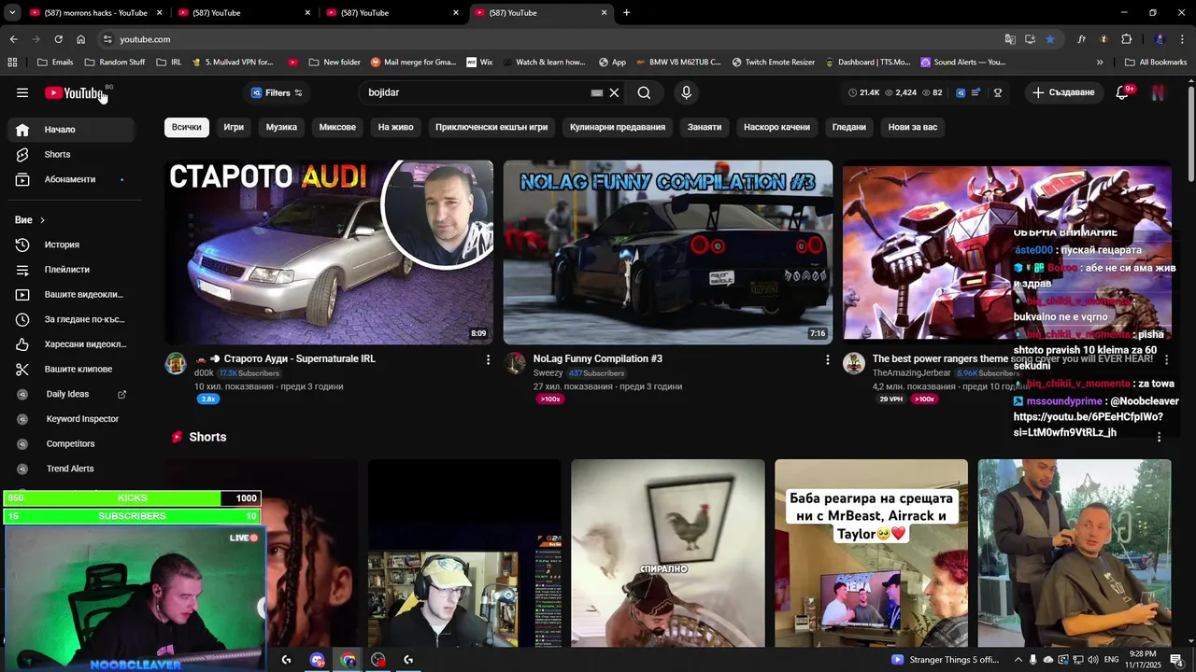Select the На живо chip

(395, 127)
